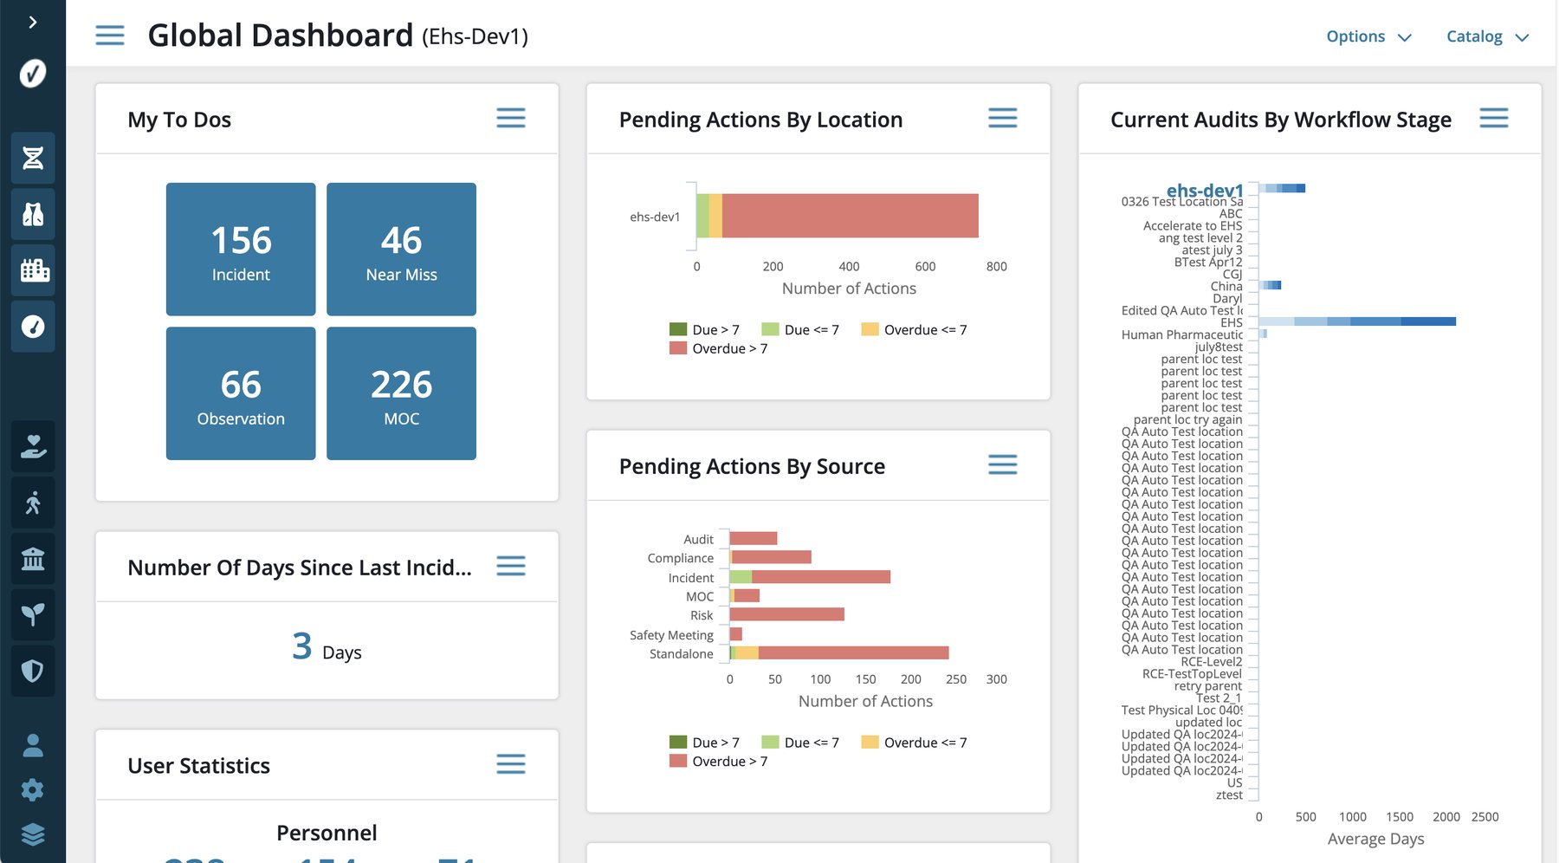
Task: Open the 66 Observation tile
Action: (241, 393)
